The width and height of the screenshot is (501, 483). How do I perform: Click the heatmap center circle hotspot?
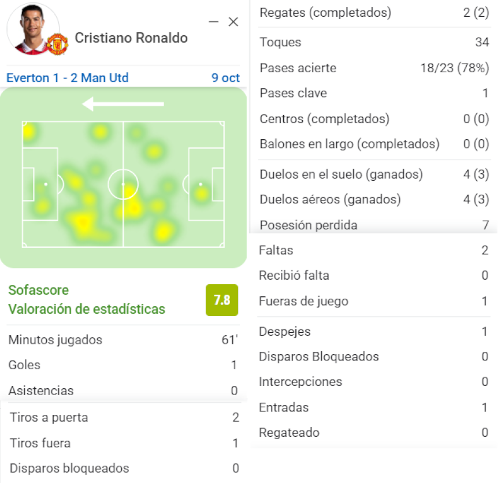click(123, 184)
